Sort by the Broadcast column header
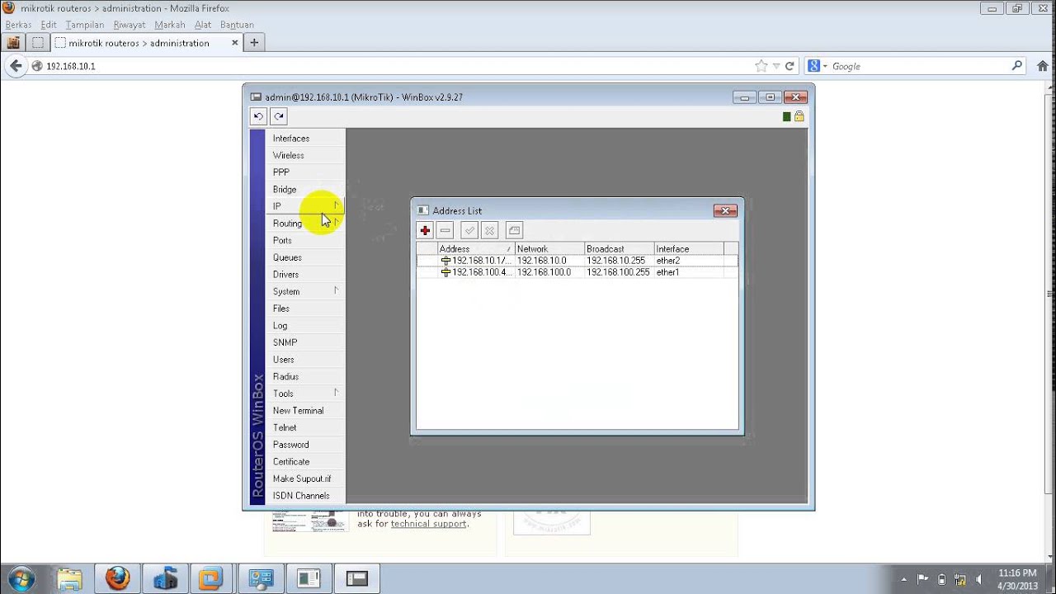The width and height of the screenshot is (1056, 594). pos(619,248)
